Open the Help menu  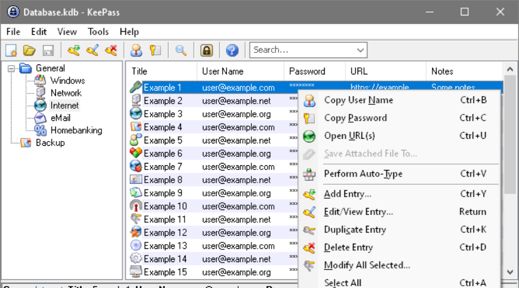tap(129, 32)
